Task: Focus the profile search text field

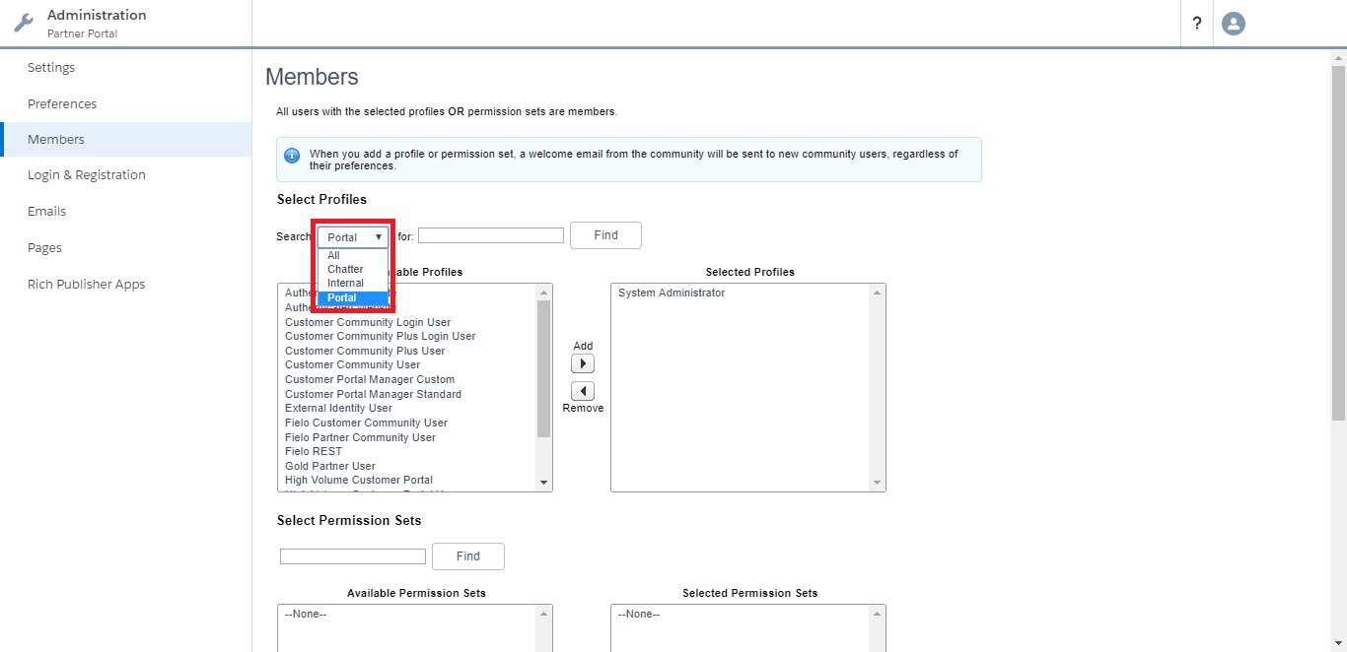Action: pos(491,235)
